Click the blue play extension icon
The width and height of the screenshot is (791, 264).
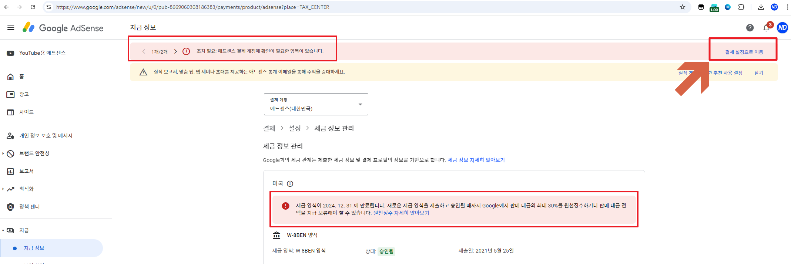[728, 7]
